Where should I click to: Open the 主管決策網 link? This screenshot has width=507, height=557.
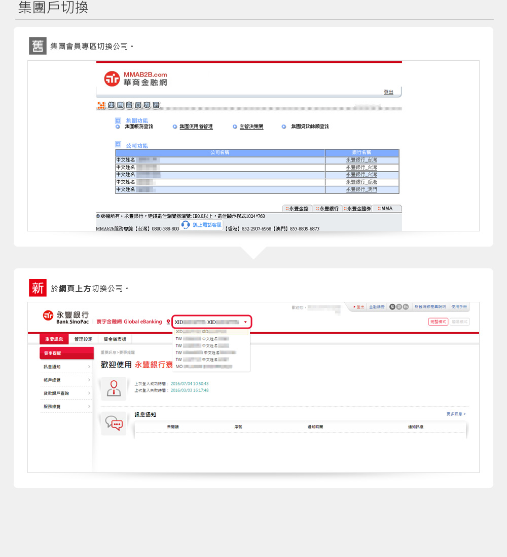(251, 127)
